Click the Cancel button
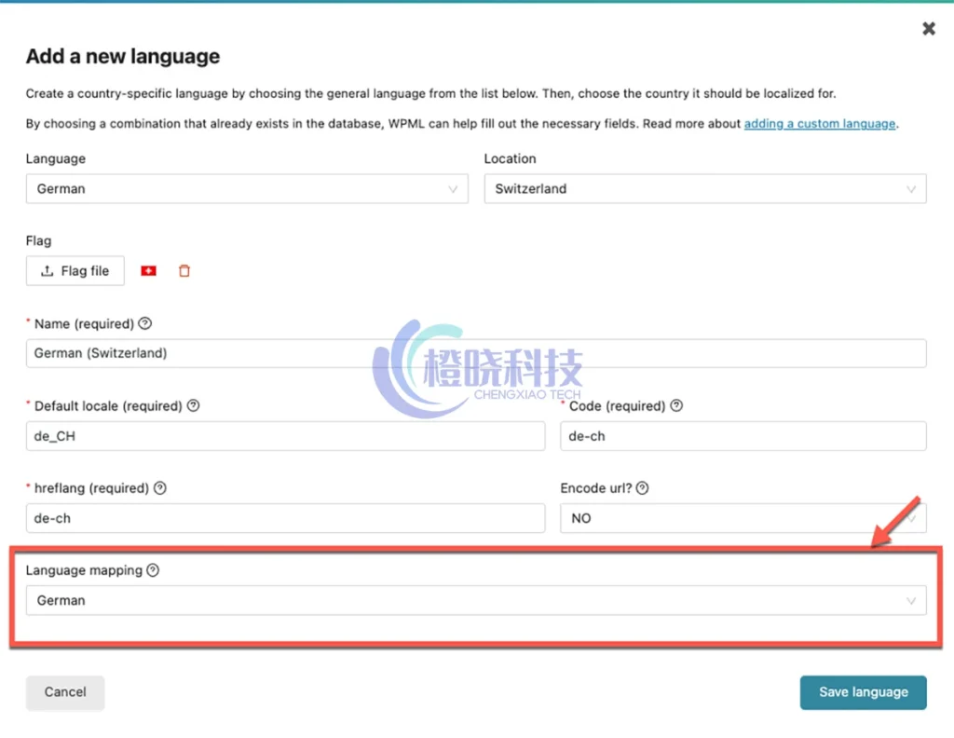The width and height of the screenshot is (954, 738). (x=65, y=692)
